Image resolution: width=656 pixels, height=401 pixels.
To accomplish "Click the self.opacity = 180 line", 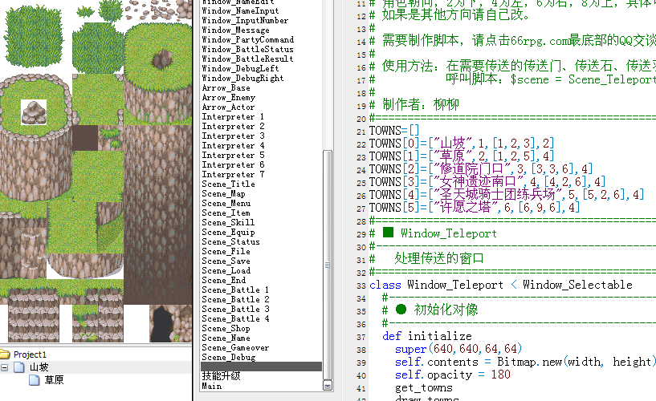I will tap(453, 375).
